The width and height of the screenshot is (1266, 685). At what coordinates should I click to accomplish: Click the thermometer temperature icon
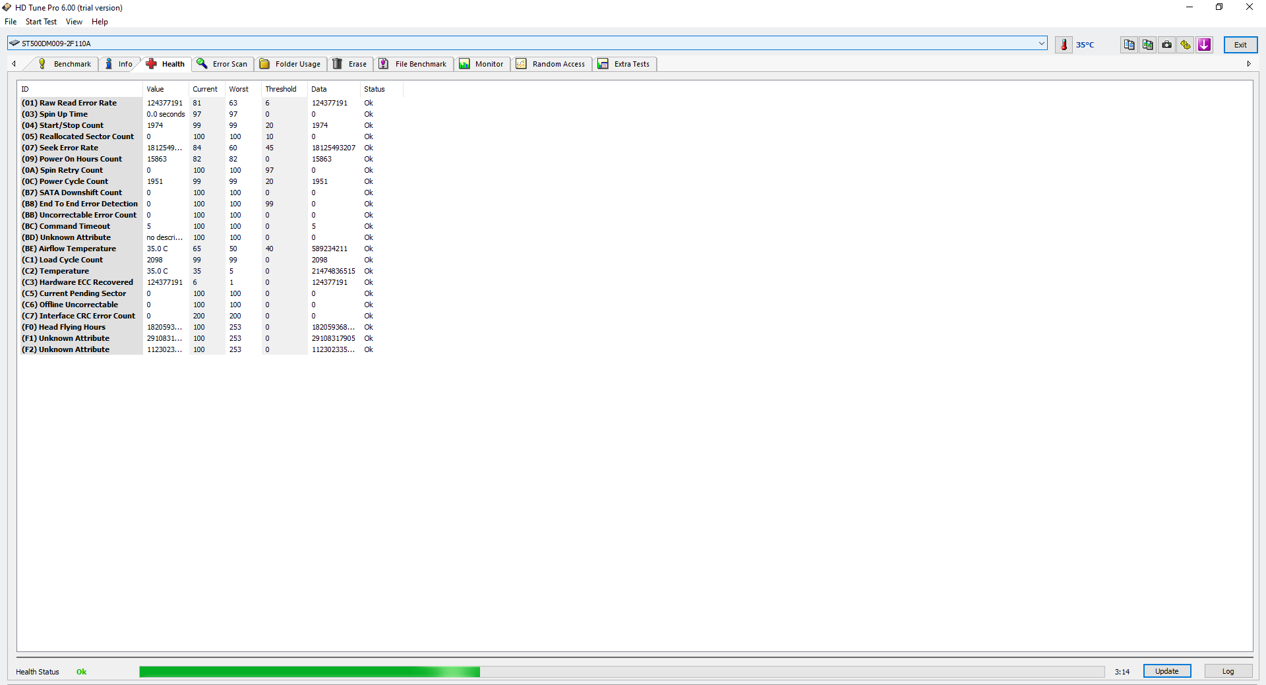coord(1064,44)
